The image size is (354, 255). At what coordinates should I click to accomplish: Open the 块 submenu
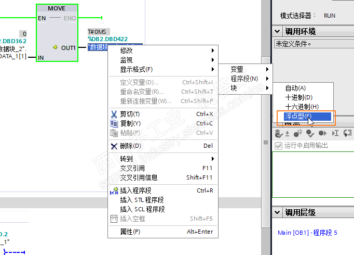[x=246, y=88]
